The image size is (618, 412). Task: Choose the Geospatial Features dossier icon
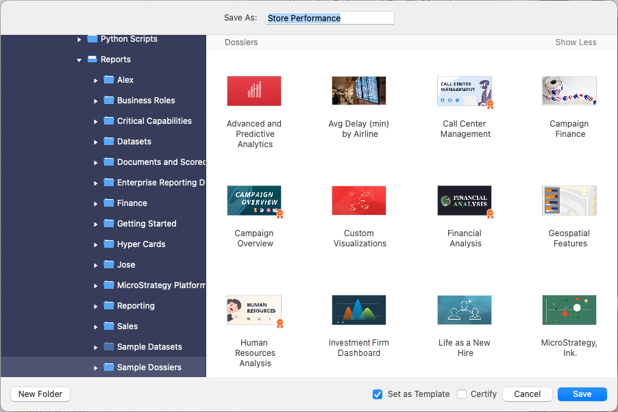(569, 201)
